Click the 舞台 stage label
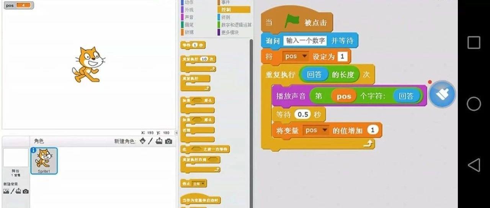The height and width of the screenshot is (208, 490). pos(15,170)
